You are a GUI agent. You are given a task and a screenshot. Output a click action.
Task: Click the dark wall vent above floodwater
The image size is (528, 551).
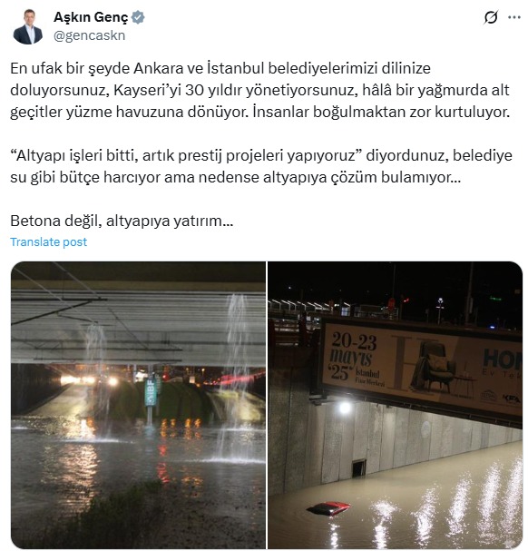pos(359,467)
